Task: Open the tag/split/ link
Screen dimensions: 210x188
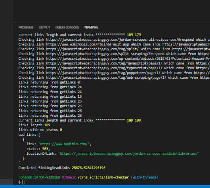Action: (93, 49)
